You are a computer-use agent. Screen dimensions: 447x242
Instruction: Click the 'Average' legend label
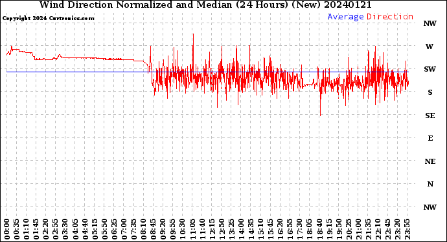coord(345,17)
